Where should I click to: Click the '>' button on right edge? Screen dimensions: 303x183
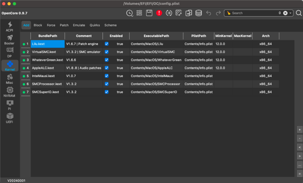click(x=300, y=156)
